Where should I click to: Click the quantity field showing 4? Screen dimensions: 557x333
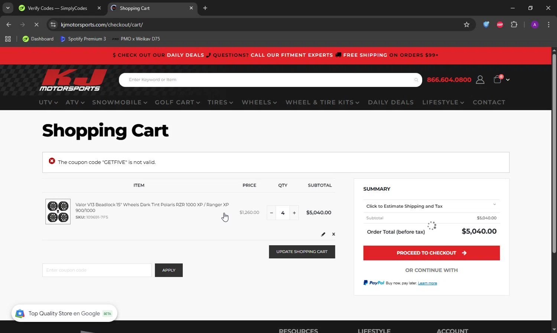(283, 213)
